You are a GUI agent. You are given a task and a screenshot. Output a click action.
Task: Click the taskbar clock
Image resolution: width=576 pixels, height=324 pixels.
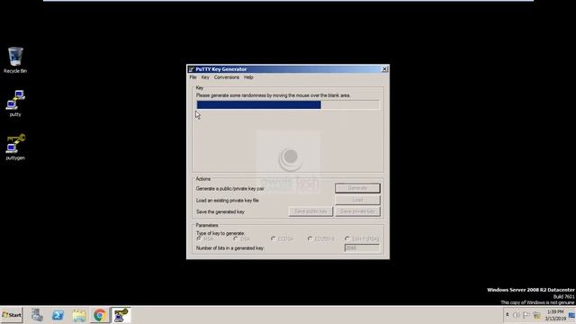point(555,315)
